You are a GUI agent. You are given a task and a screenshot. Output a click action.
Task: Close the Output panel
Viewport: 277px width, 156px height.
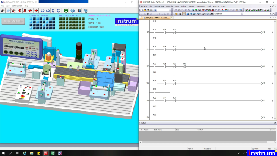click(x=275, y=123)
